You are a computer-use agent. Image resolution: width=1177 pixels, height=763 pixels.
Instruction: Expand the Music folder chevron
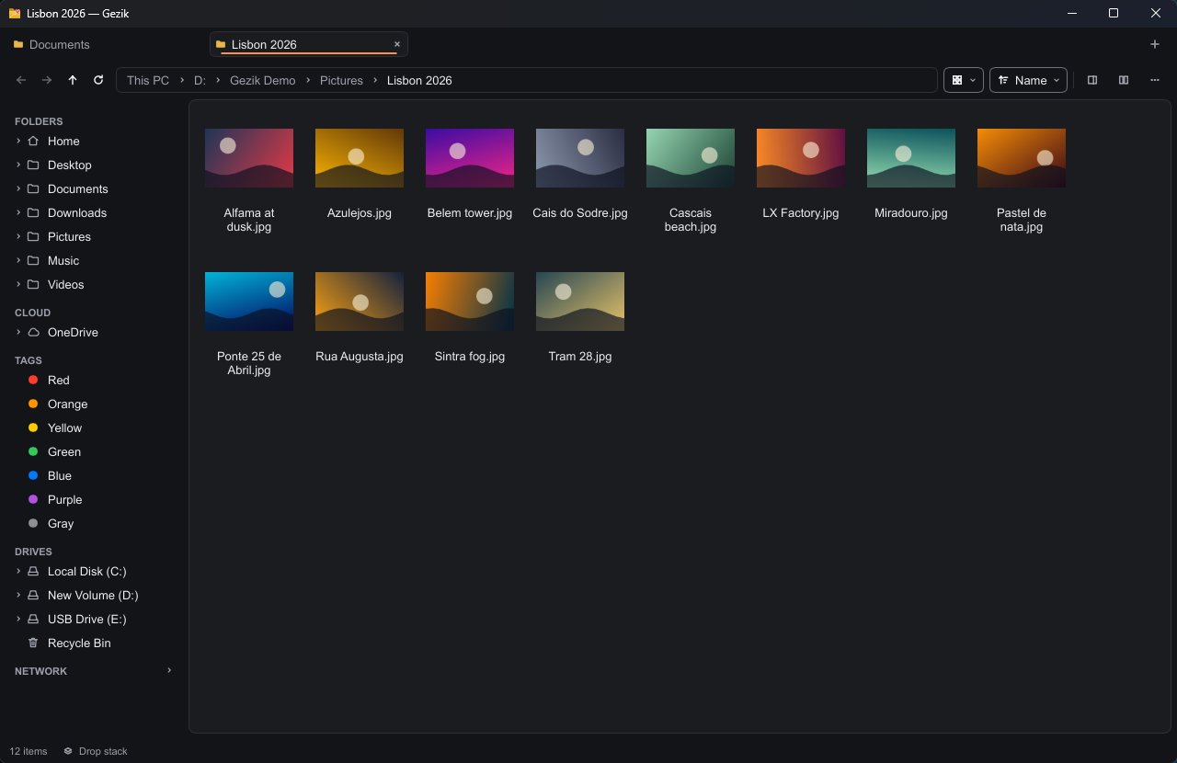click(18, 260)
